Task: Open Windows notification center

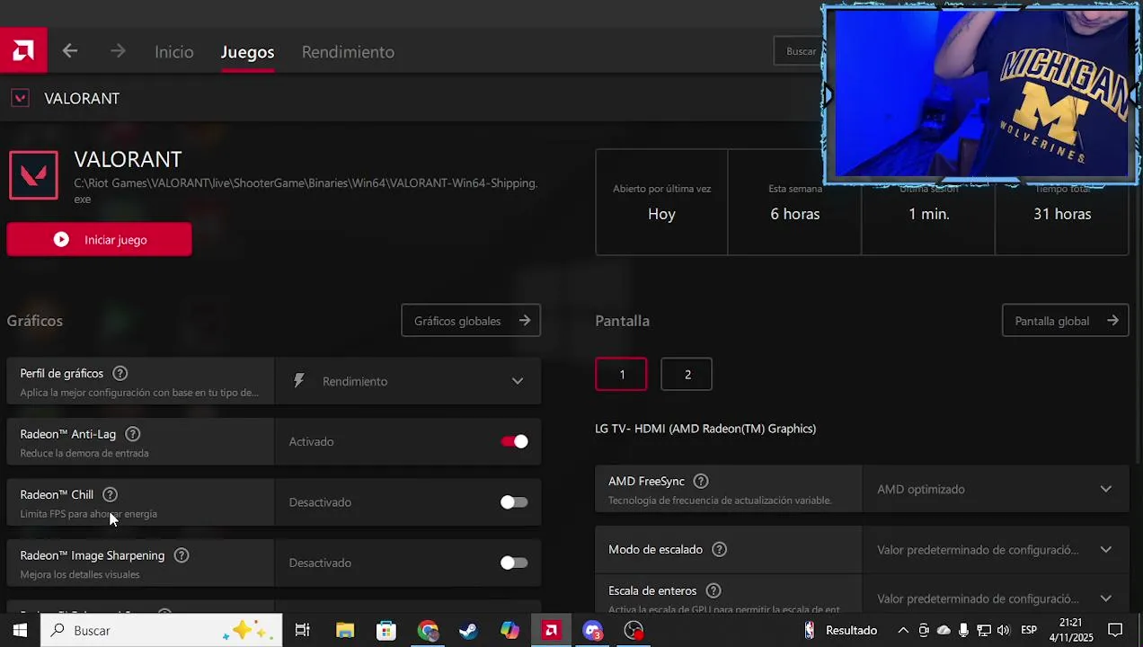Action: 1115,630
